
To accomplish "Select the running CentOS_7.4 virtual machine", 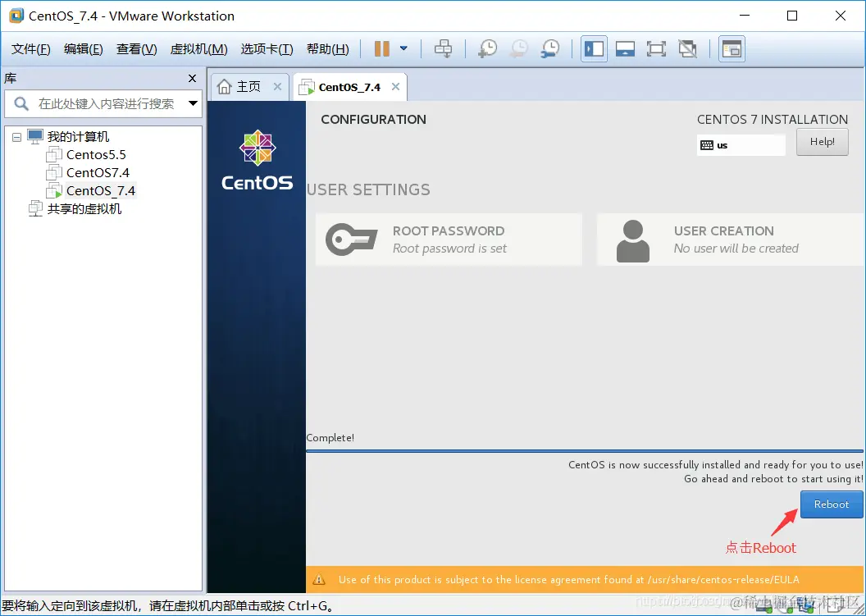I will click(x=101, y=191).
